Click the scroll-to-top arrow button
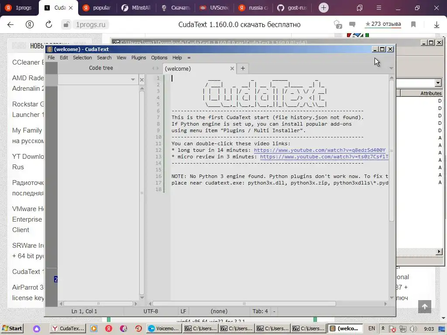Viewport: 447px width, 335px height. pos(424,307)
